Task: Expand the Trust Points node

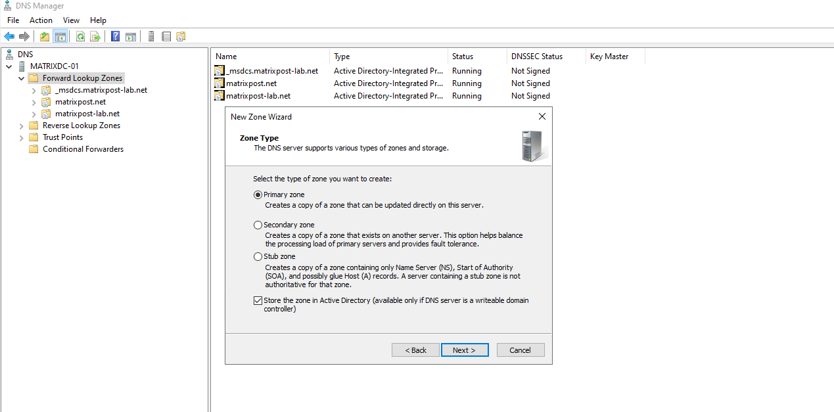Action: tap(22, 137)
